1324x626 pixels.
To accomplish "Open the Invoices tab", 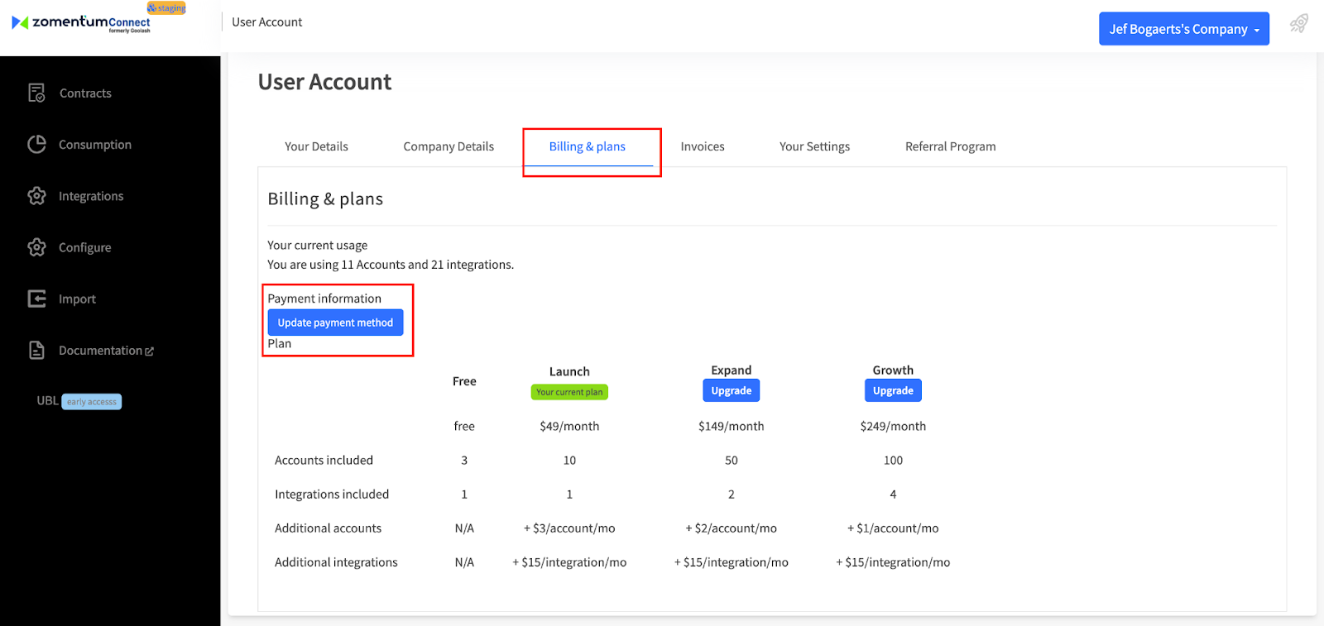I will (703, 146).
